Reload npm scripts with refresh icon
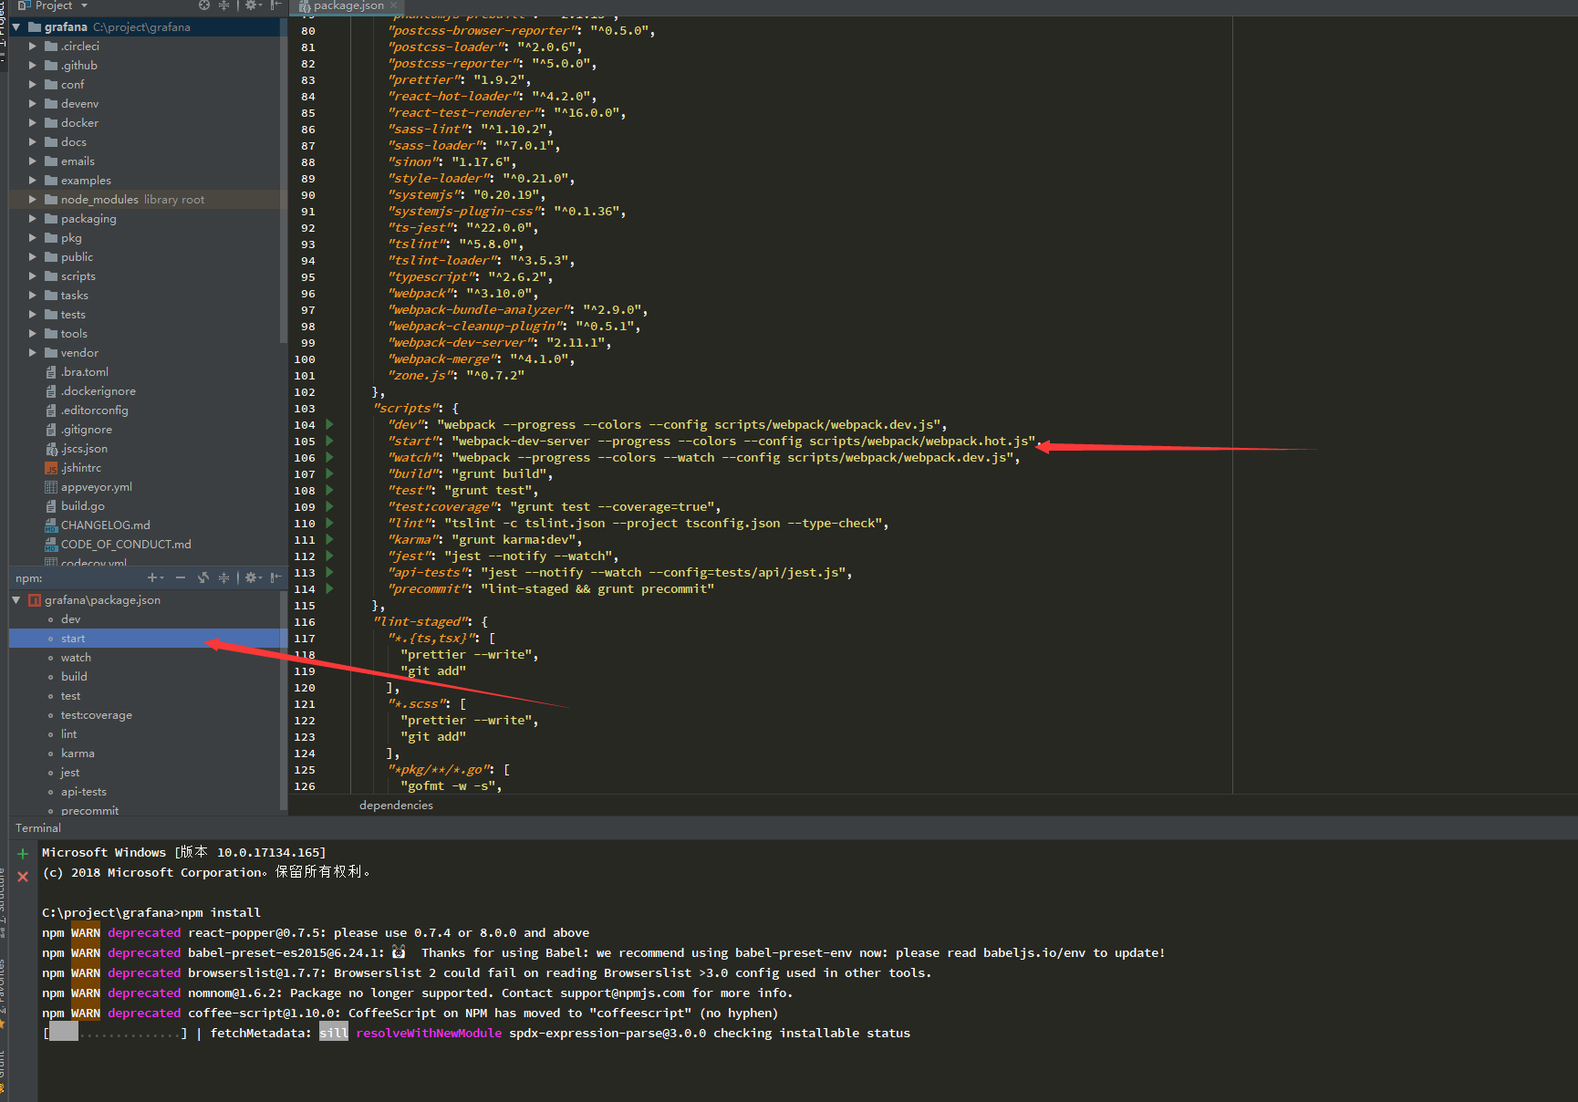Viewport: 1578px width, 1102px height. tap(203, 577)
